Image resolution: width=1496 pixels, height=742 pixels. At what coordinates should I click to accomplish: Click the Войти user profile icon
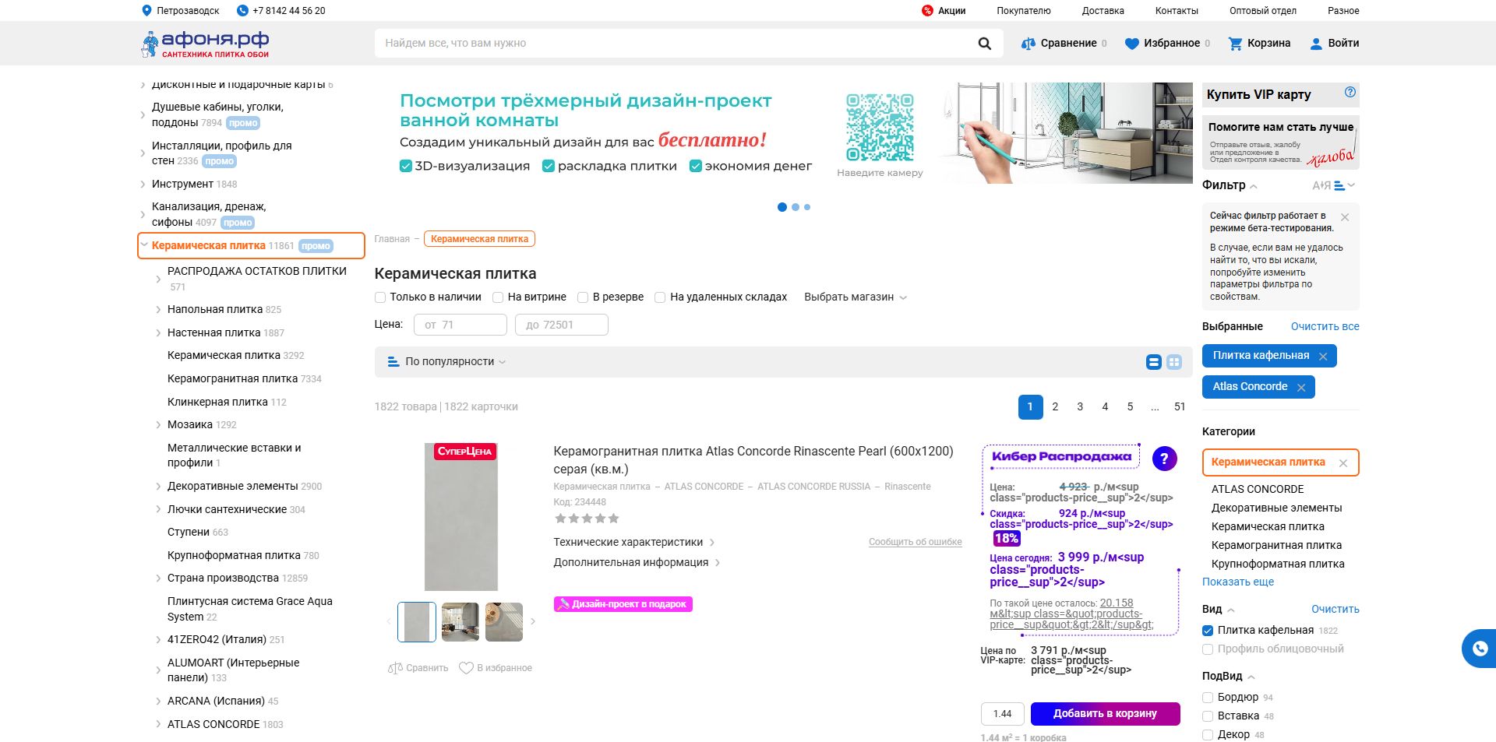pyautogui.click(x=1315, y=43)
